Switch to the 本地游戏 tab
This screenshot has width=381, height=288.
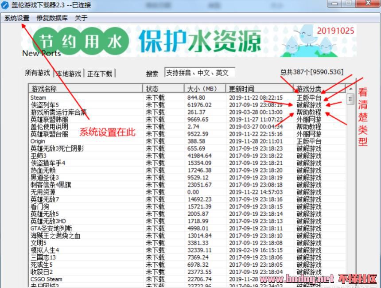[69, 74]
